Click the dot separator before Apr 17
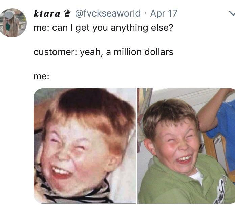The height and width of the screenshot is (205, 235). [x=145, y=13]
